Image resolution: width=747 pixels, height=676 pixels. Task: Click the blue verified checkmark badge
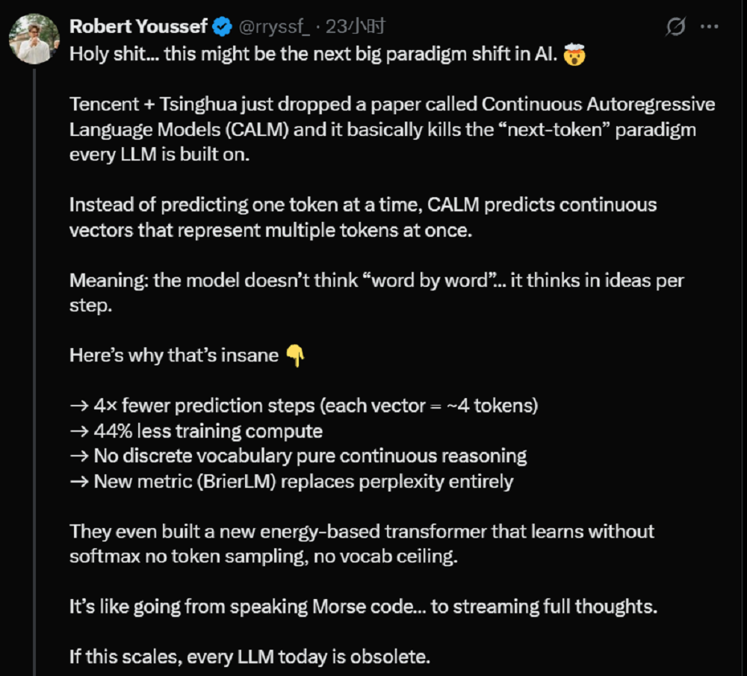pos(222,28)
